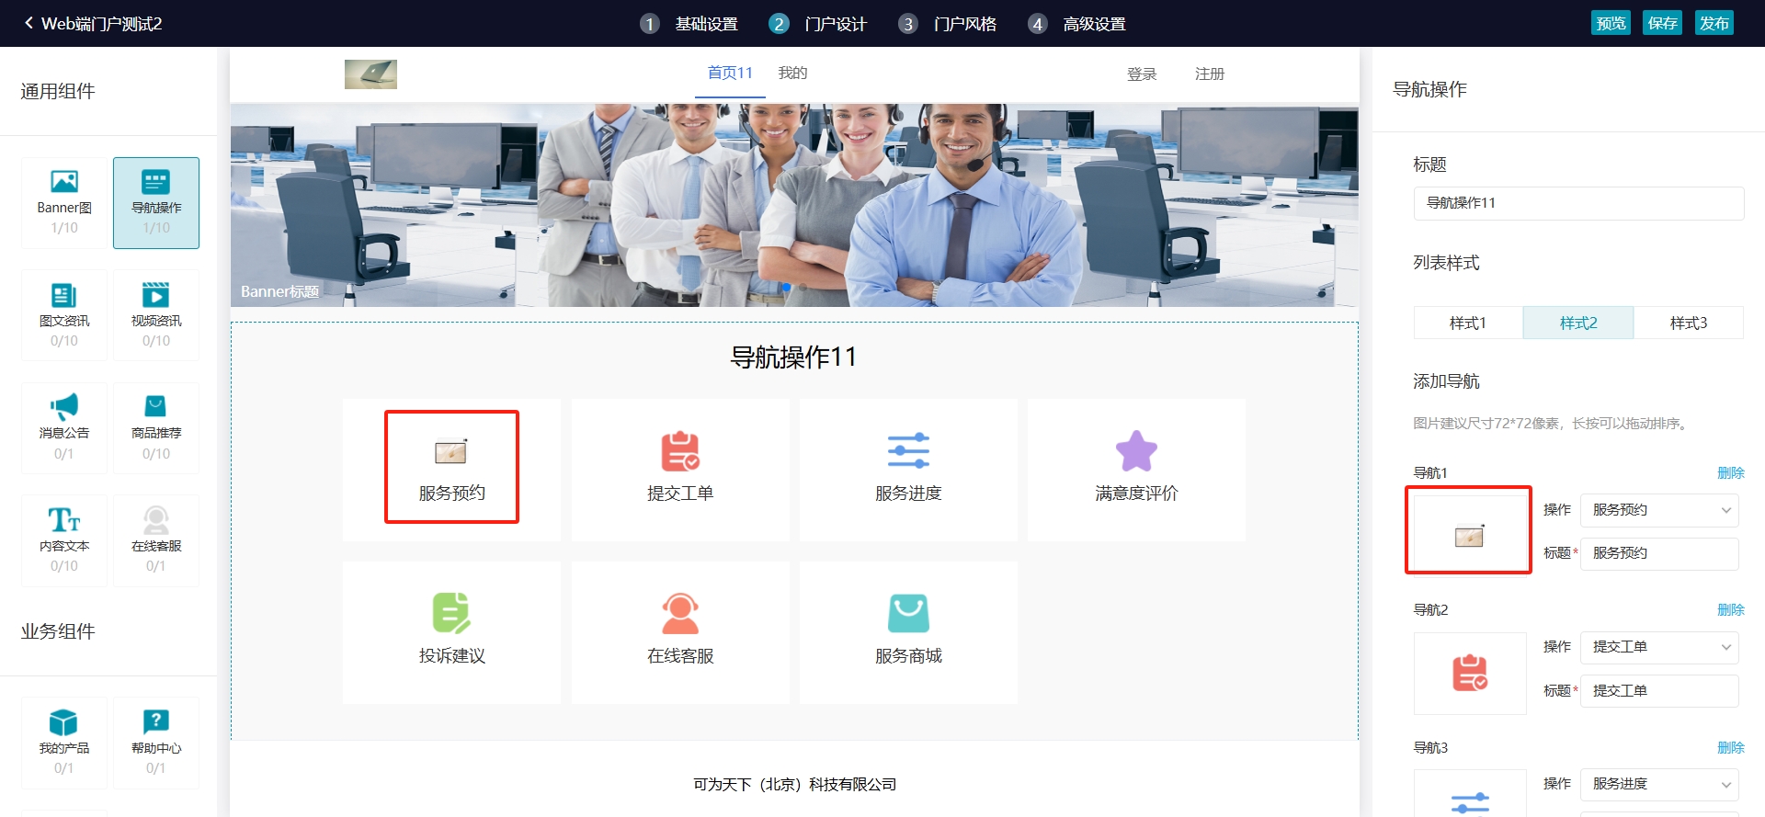Viewport: 1765px width, 817px height.
Task: Add the 帮助中心 business component
Action: 156,743
